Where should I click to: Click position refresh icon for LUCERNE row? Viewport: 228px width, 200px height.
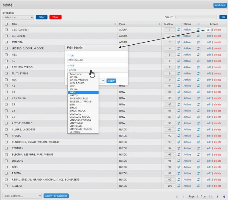tap(178, 161)
